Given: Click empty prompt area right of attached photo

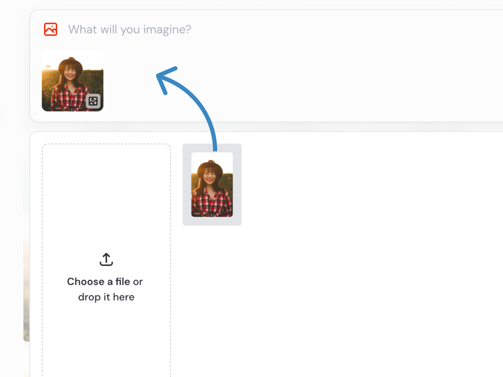Looking at the screenshot, I should (293, 84).
